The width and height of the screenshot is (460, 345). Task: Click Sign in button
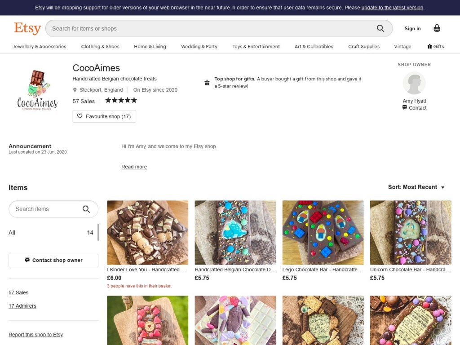[412, 28]
